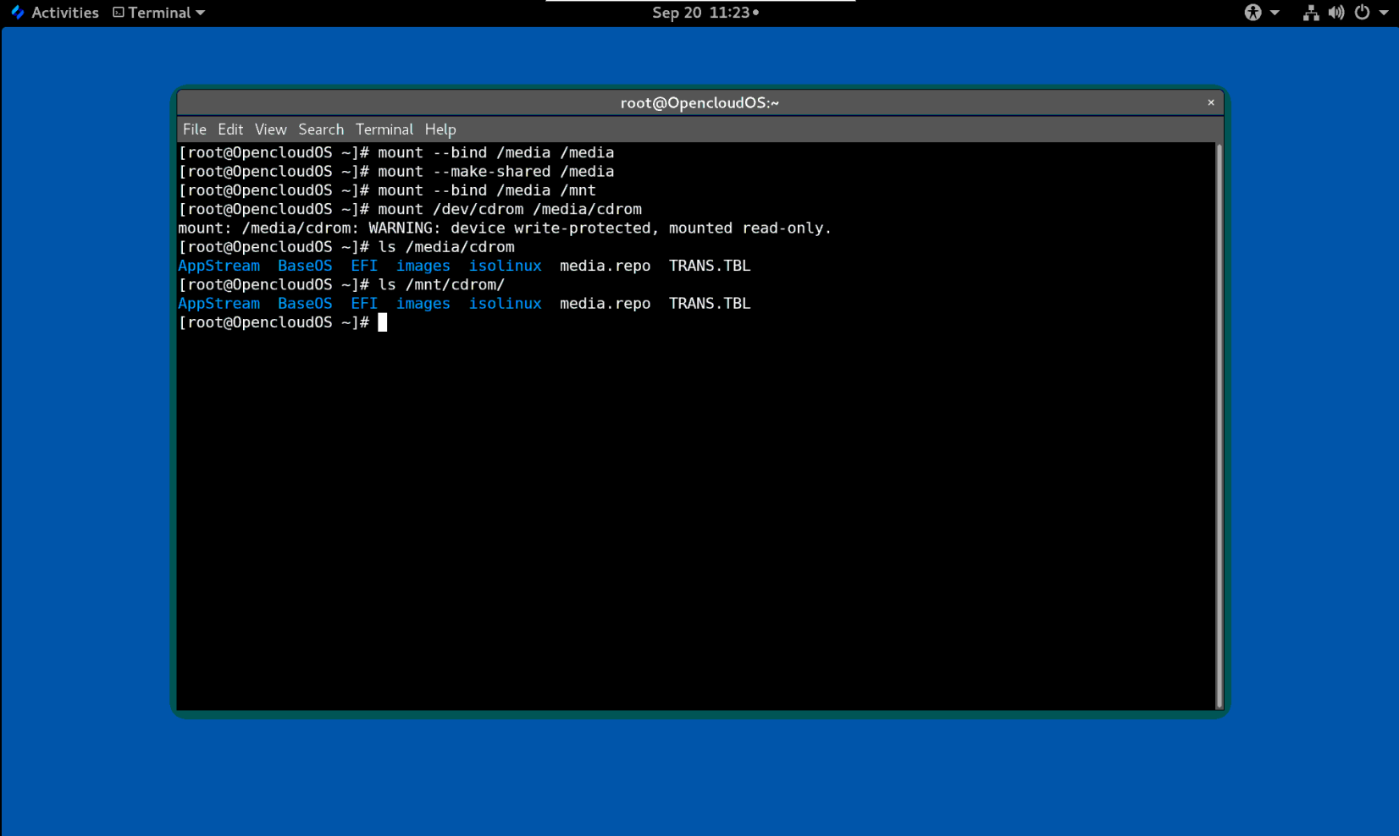Click EFI in the second ls output

click(x=364, y=304)
